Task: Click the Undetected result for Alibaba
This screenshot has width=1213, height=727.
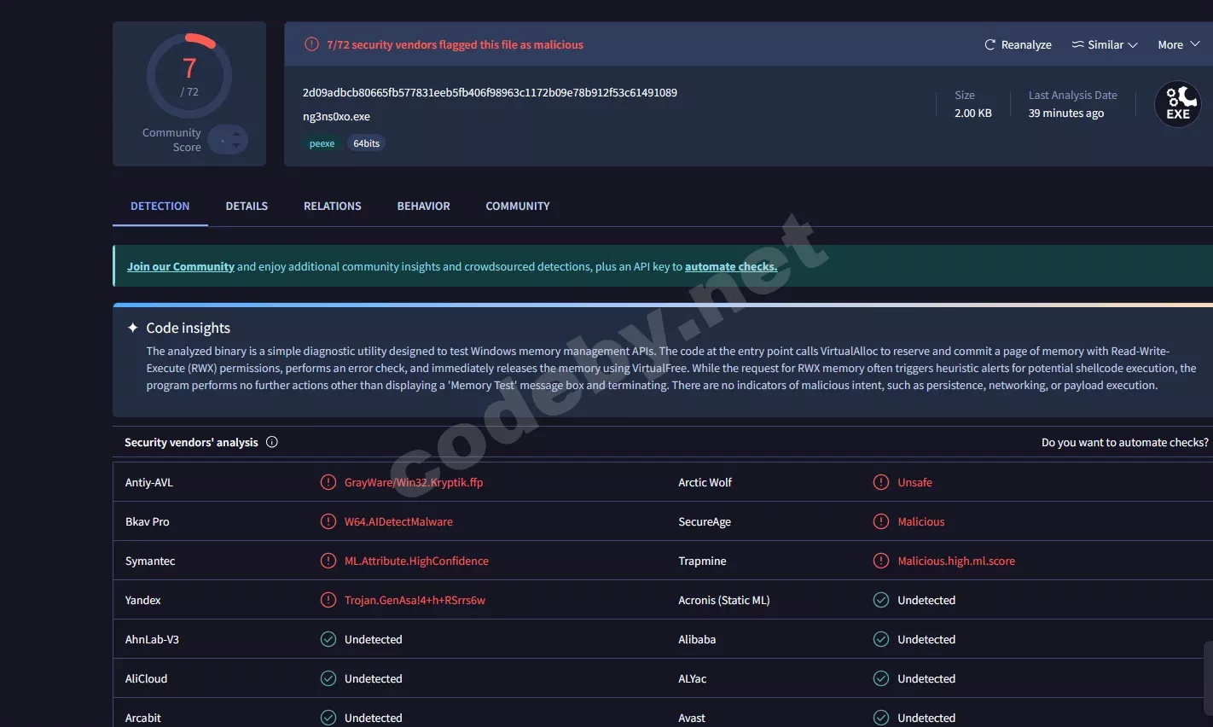Action: pyautogui.click(x=926, y=639)
